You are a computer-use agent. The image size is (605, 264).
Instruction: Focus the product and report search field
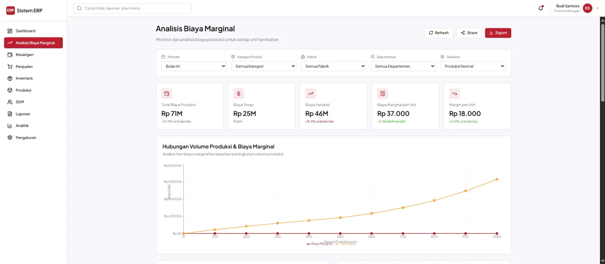coord(132,8)
